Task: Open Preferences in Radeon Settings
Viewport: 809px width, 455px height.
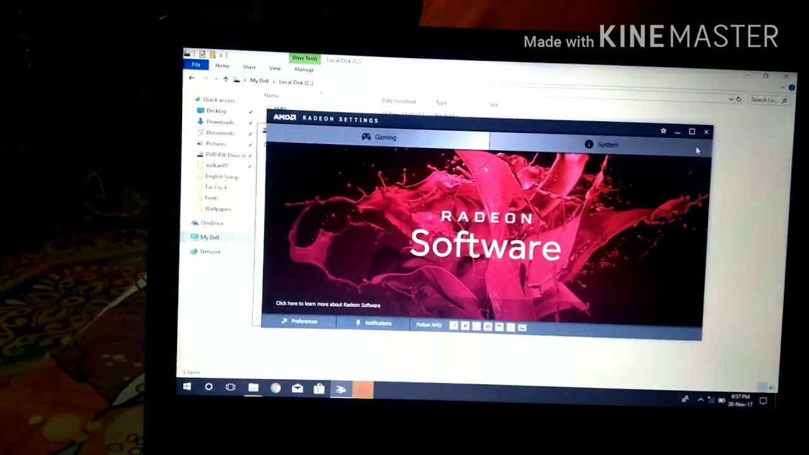Action: point(299,322)
